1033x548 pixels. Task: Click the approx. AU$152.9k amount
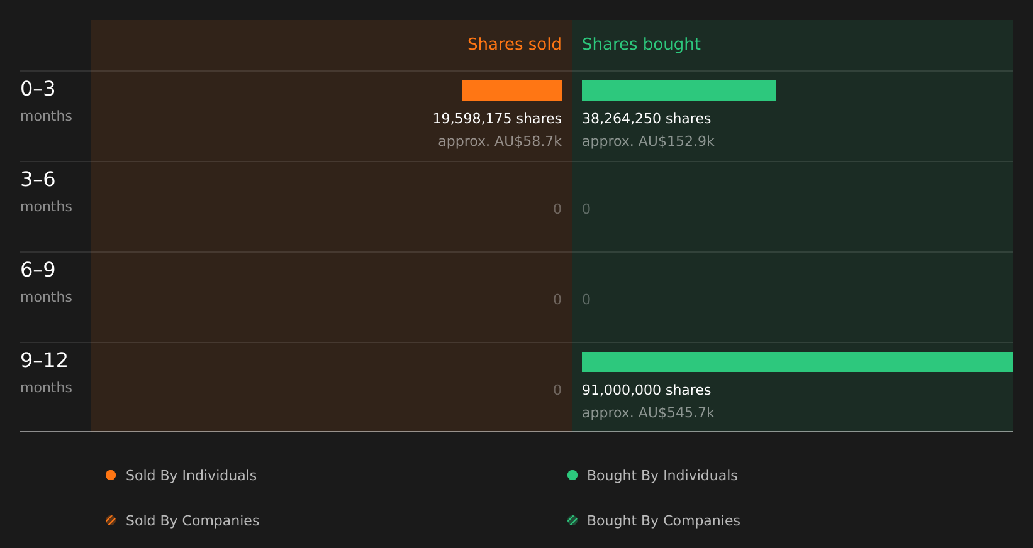[x=648, y=141]
